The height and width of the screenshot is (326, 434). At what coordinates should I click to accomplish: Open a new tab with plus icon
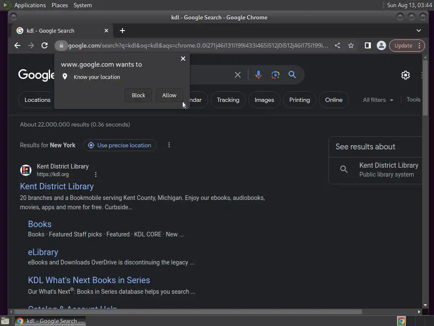tap(122, 31)
